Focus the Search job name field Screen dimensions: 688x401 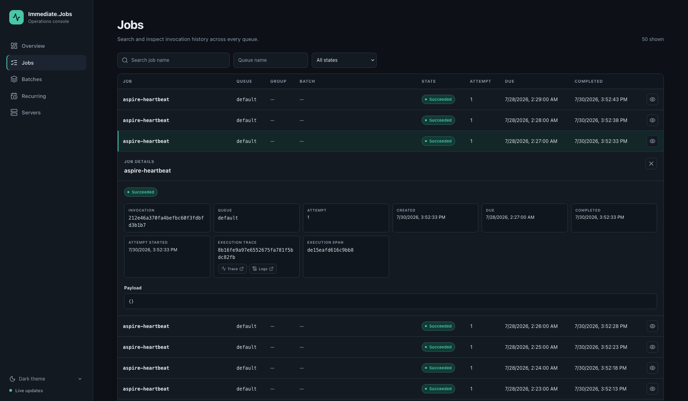(174, 60)
